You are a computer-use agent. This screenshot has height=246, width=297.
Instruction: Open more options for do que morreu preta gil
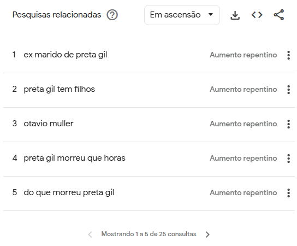(x=288, y=193)
